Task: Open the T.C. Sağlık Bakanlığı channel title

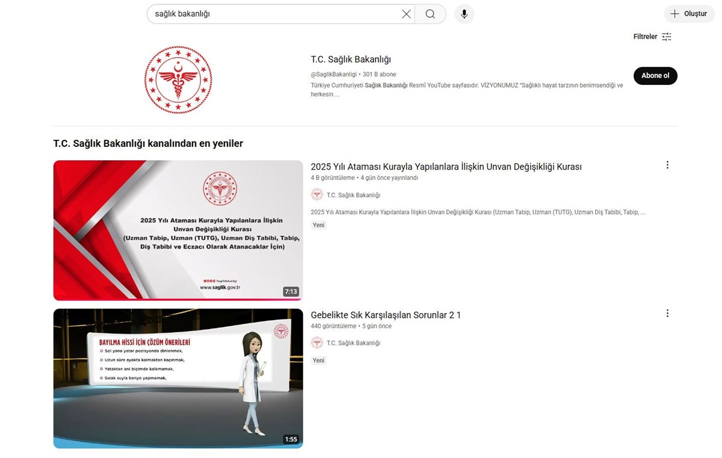Action: (351, 60)
